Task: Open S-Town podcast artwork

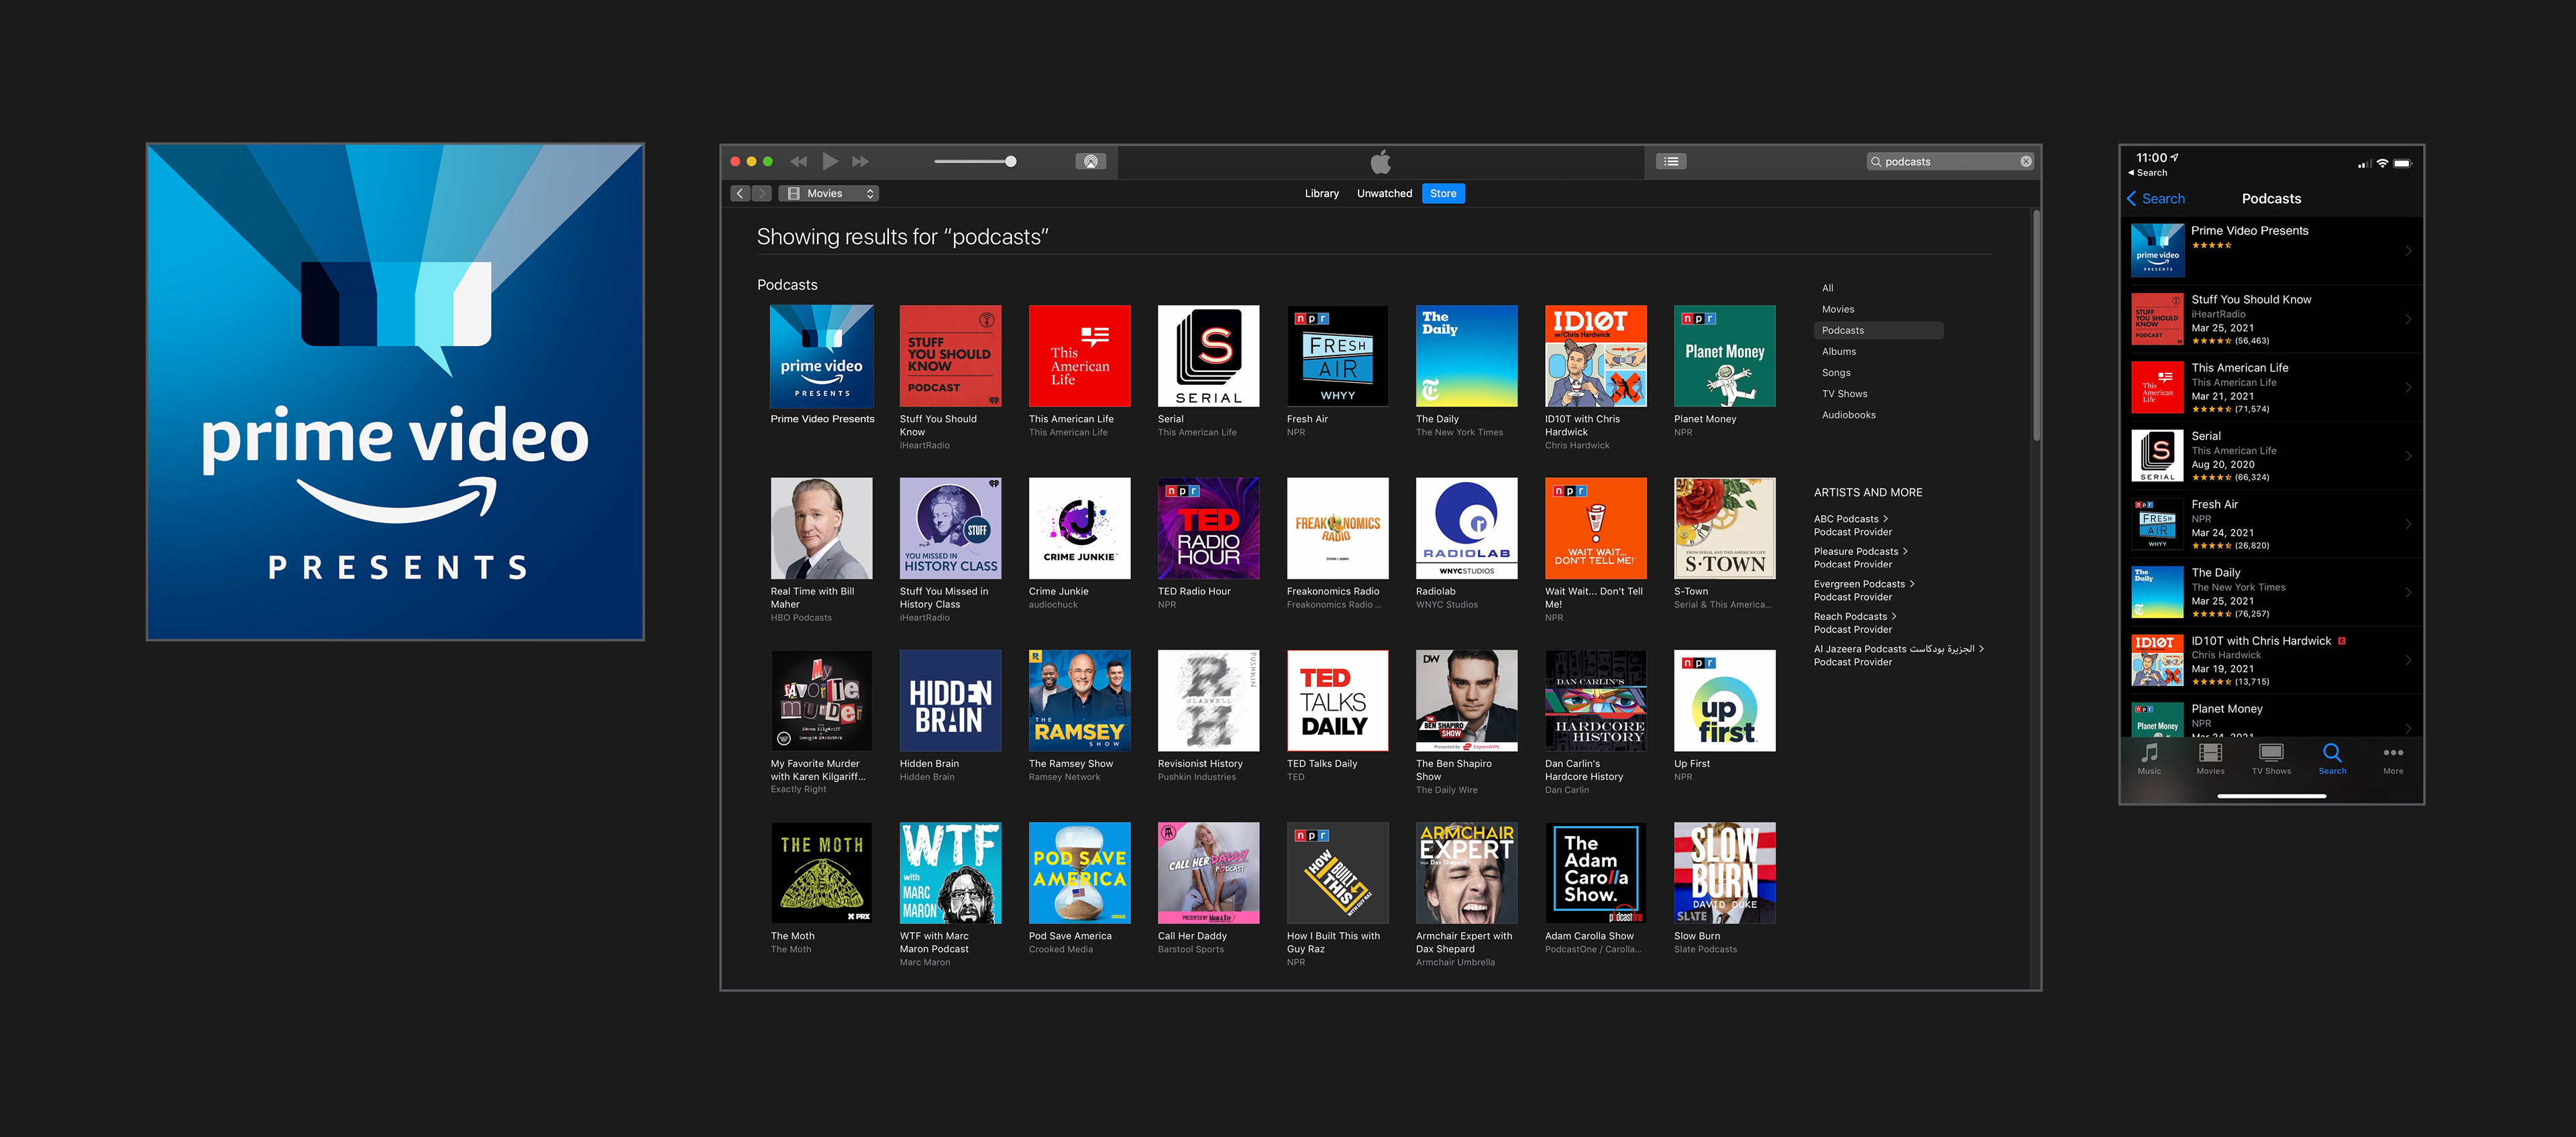Action: (x=1725, y=528)
